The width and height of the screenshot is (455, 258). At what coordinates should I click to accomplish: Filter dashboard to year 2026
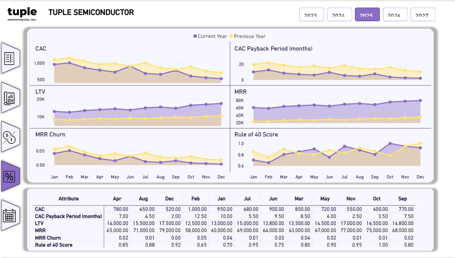click(x=395, y=15)
